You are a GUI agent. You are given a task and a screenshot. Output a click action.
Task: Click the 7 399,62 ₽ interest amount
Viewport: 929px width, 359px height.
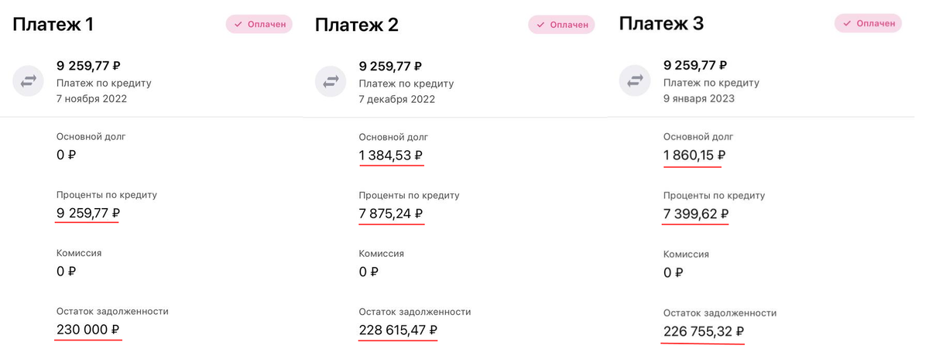click(695, 214)
